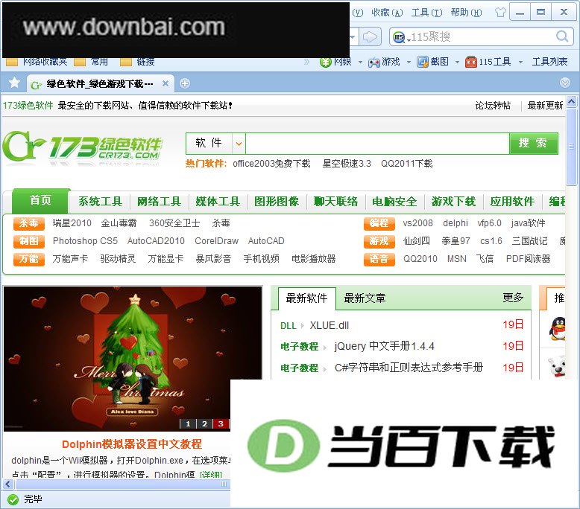Click the forward arrow navigation button
This screenshot has height=509, width=580.
371,36
